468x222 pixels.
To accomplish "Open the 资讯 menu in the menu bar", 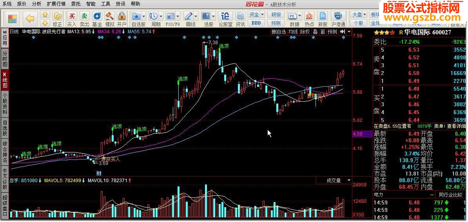I will (x=121, y=4).
